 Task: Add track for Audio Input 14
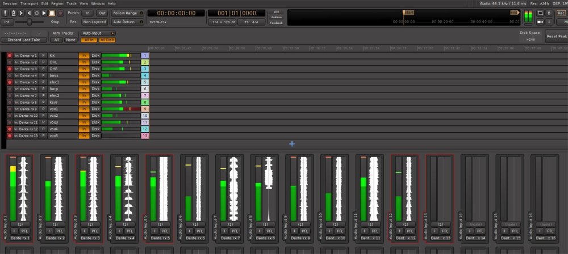click(470, 231)
